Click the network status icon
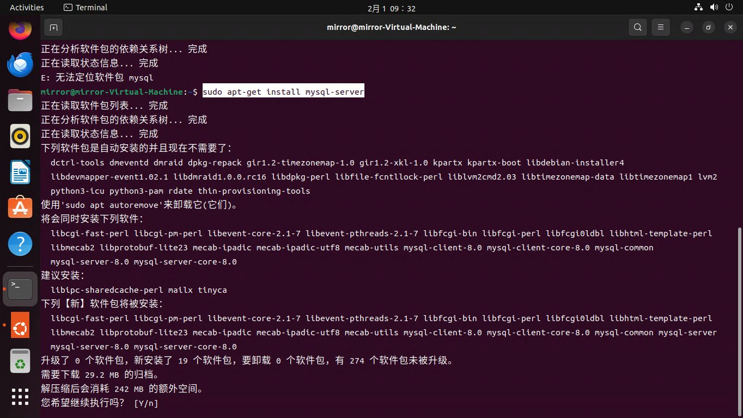 click(x=699, y=8)
